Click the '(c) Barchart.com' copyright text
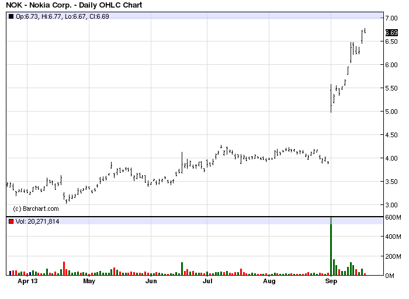 [x=36, y=209]
